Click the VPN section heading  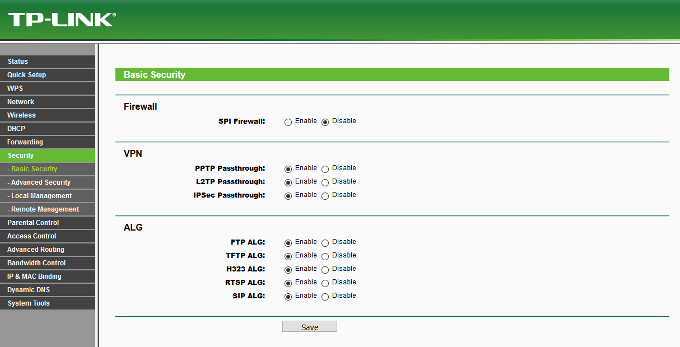tap(133, 153)
